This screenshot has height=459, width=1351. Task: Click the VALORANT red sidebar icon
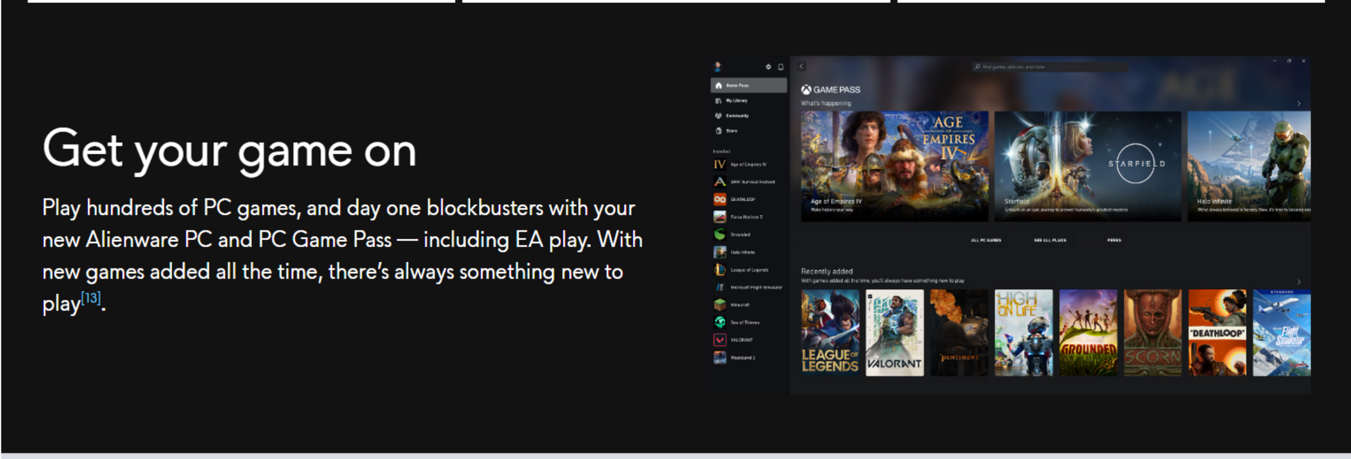click(720, 340)
